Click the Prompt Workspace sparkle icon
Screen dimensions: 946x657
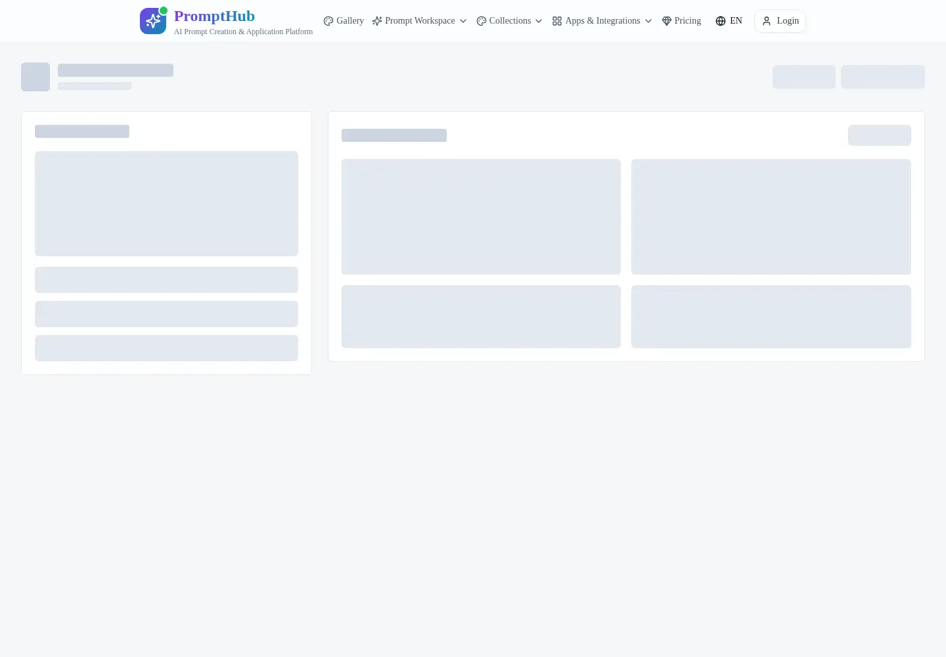click(377, 21)
